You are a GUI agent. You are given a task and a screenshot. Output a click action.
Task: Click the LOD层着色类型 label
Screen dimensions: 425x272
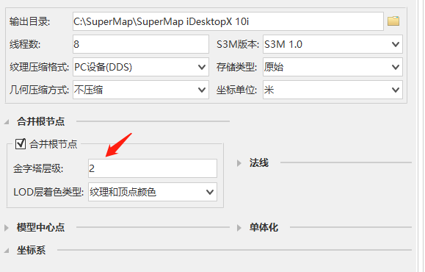tap(48, 192)
